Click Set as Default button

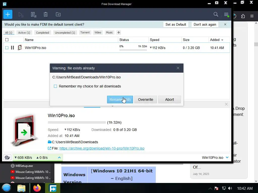[x=176, y=24]
